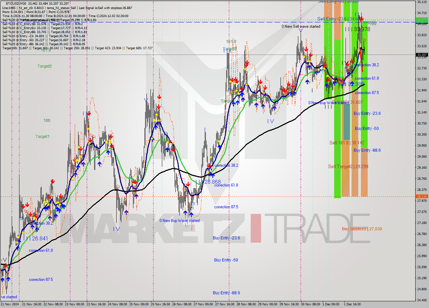The height and width of the screenshot is (308, 429).
Task: Click the 29.560 price axis label
Action: click(422, 156)
